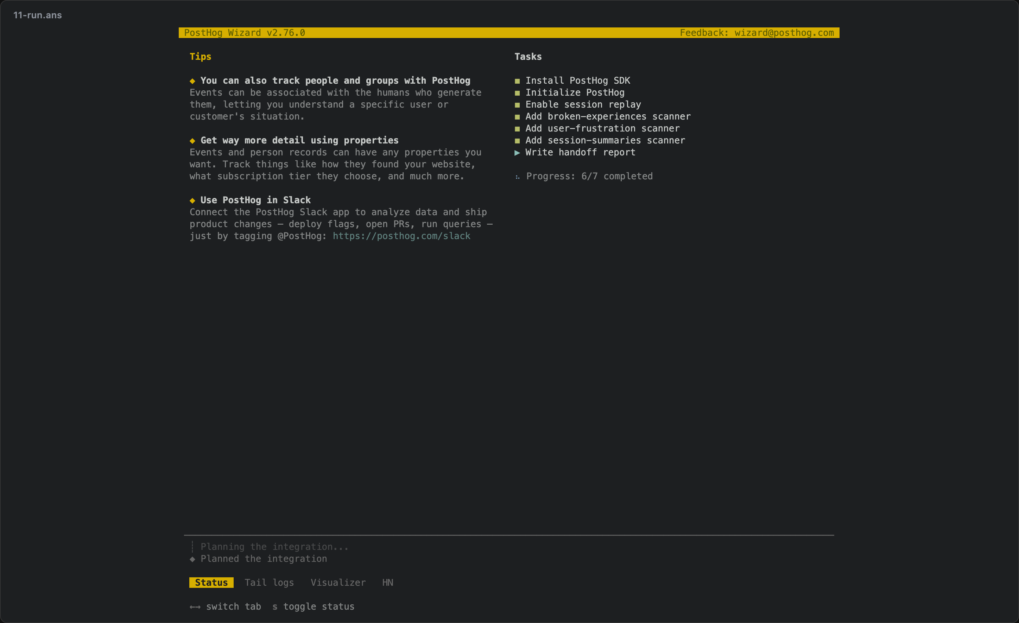Select the "Install PostHog SDK" task text

(x=578, y=81)
